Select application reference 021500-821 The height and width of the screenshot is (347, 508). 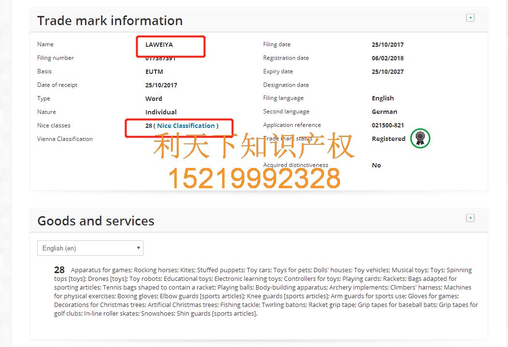388,125
